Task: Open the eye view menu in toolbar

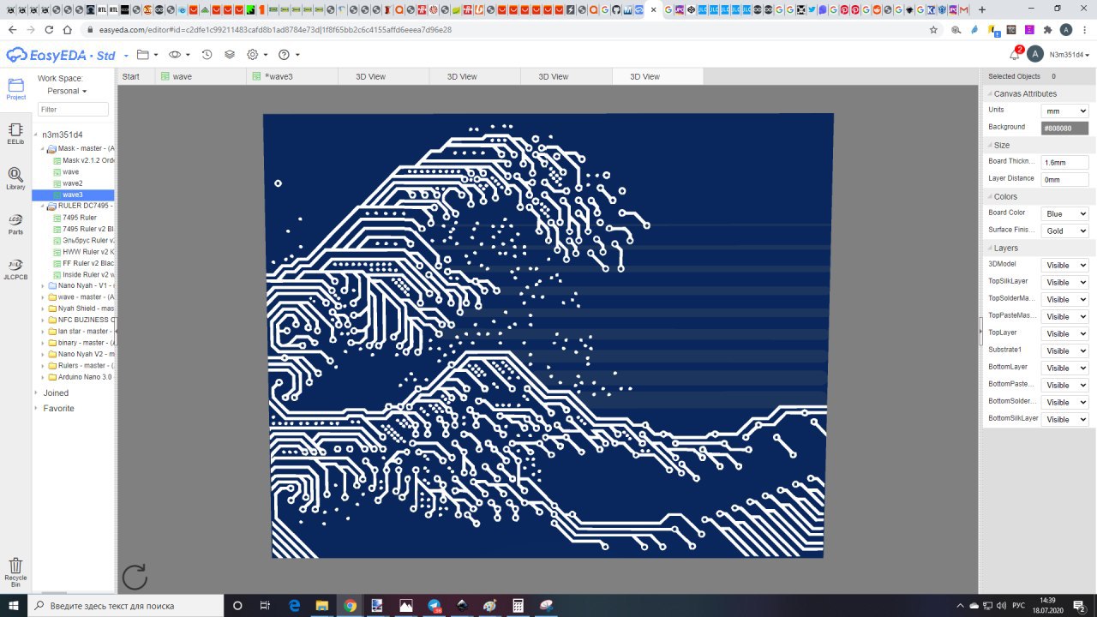Action: point(179,54)
